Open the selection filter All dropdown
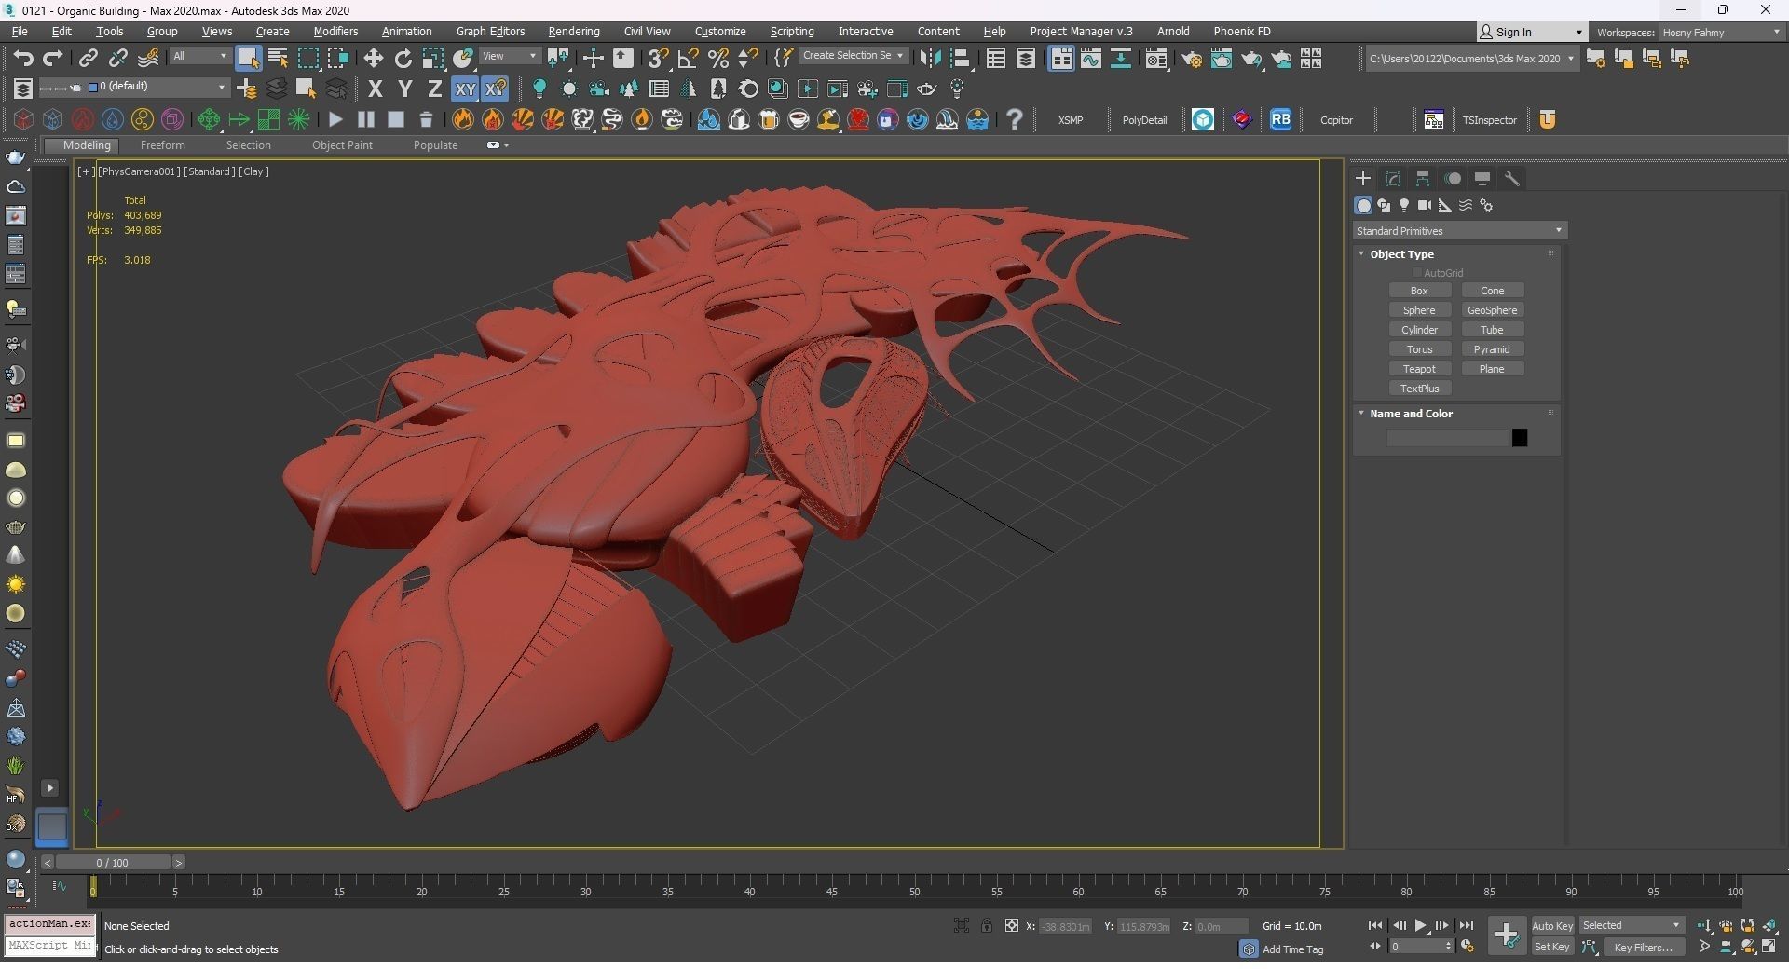The image size is (1789, 969). (199, 57)
